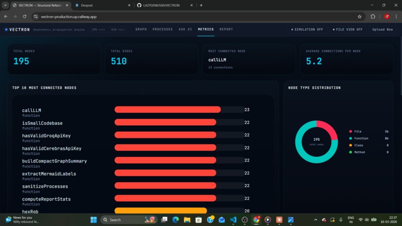The image size is (402, 226).
Task: Click the Total Edges 510 value
Action: click(x=119, y=61)
